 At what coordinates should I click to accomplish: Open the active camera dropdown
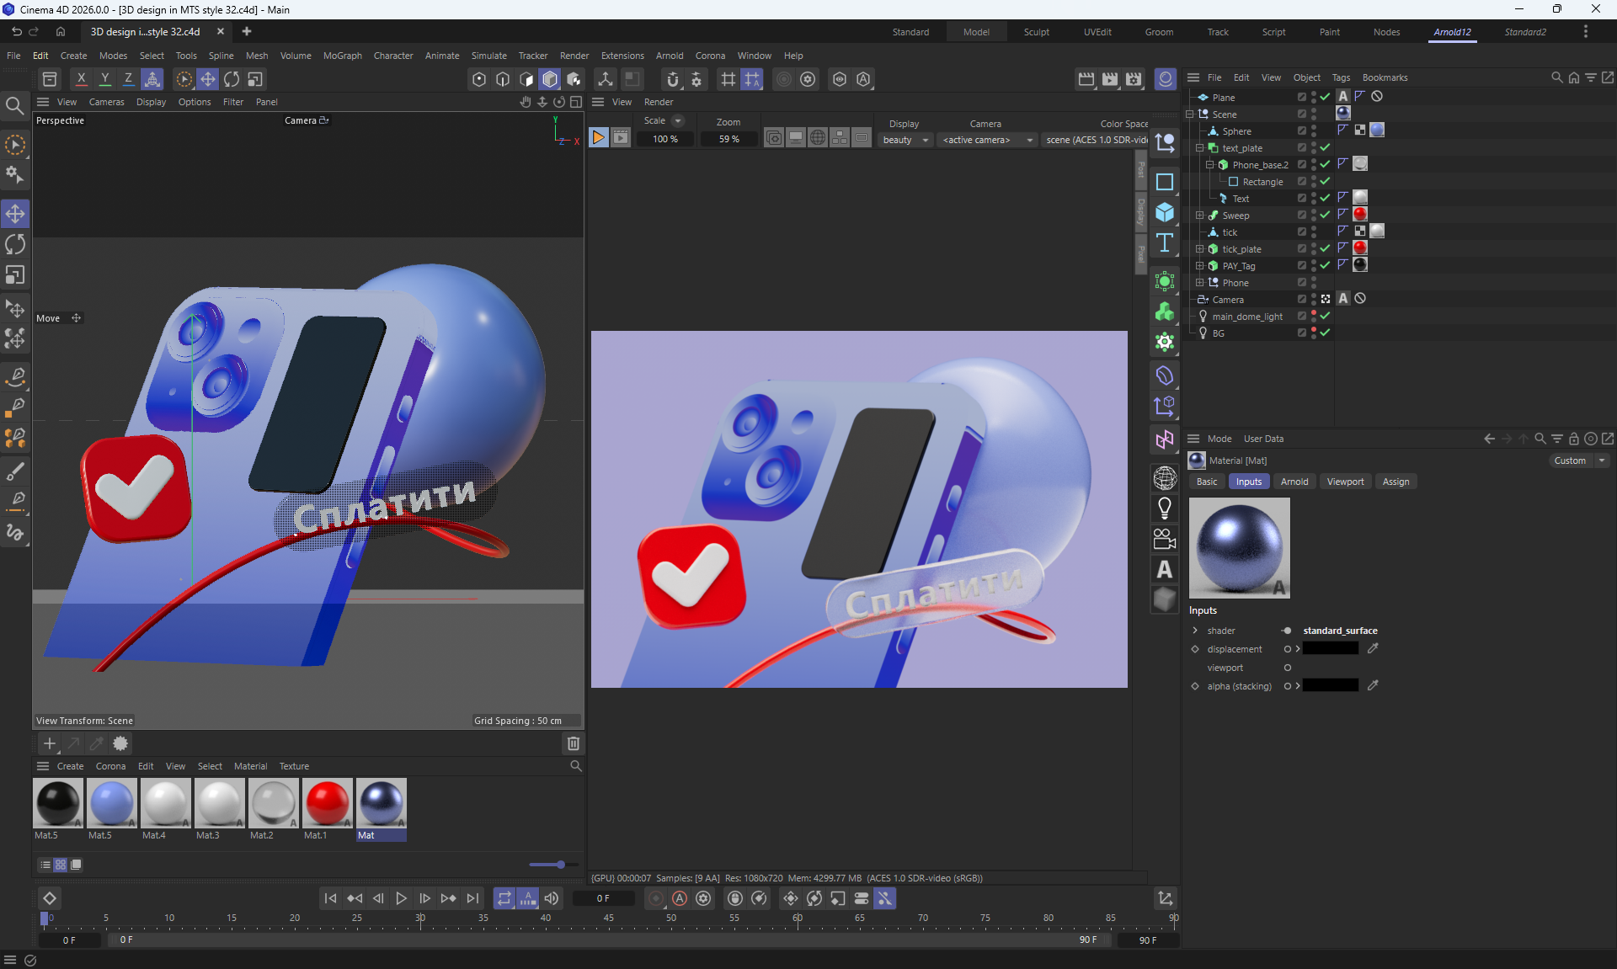coord(987,140)
